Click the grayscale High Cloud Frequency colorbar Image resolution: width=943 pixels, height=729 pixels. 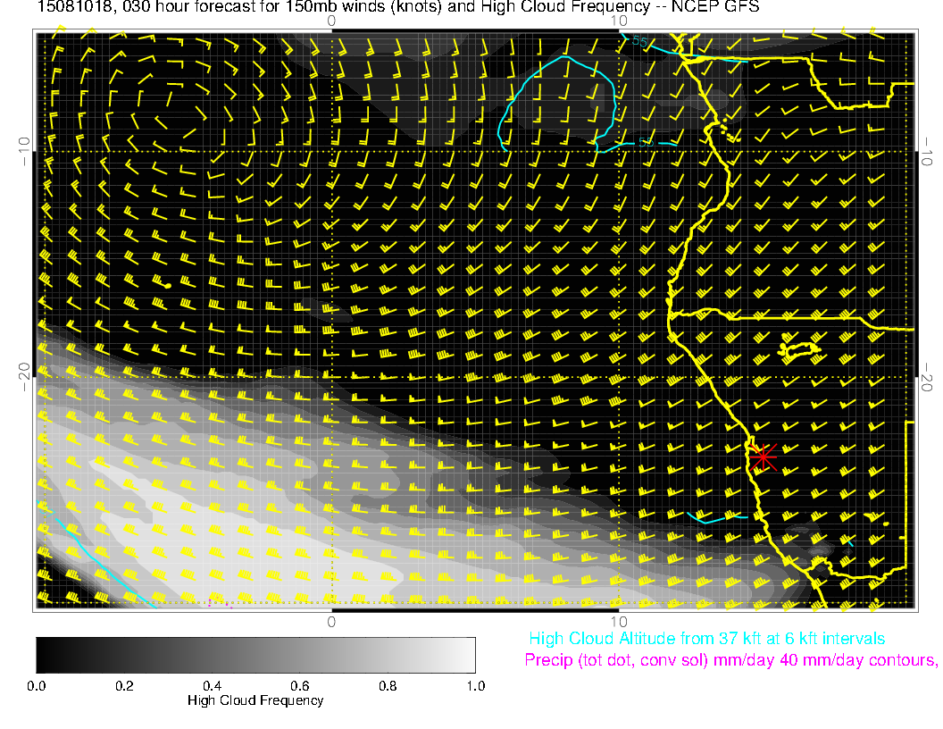click(255, 655)
